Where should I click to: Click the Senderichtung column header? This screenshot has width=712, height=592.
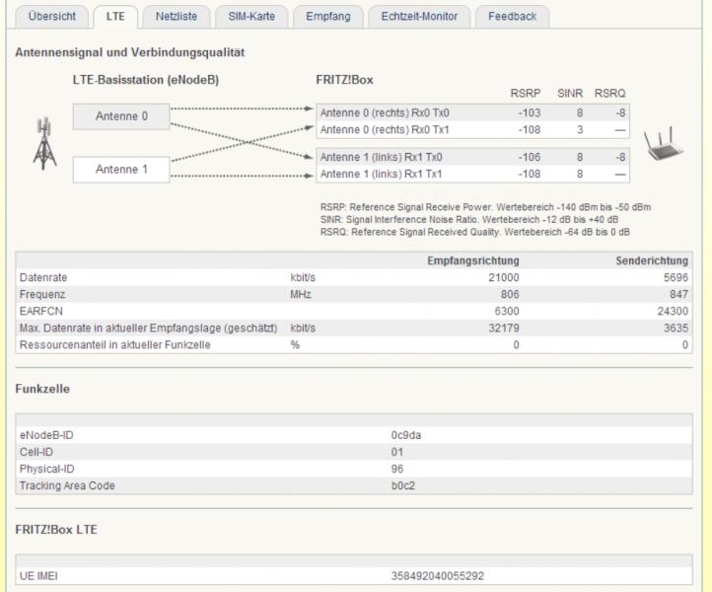[x=652, y=260]
